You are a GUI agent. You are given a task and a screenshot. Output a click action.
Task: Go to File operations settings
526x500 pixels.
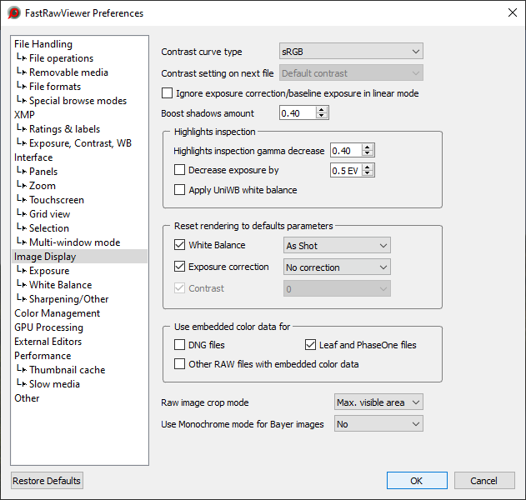pyautogui.click(x=61, y=58)
